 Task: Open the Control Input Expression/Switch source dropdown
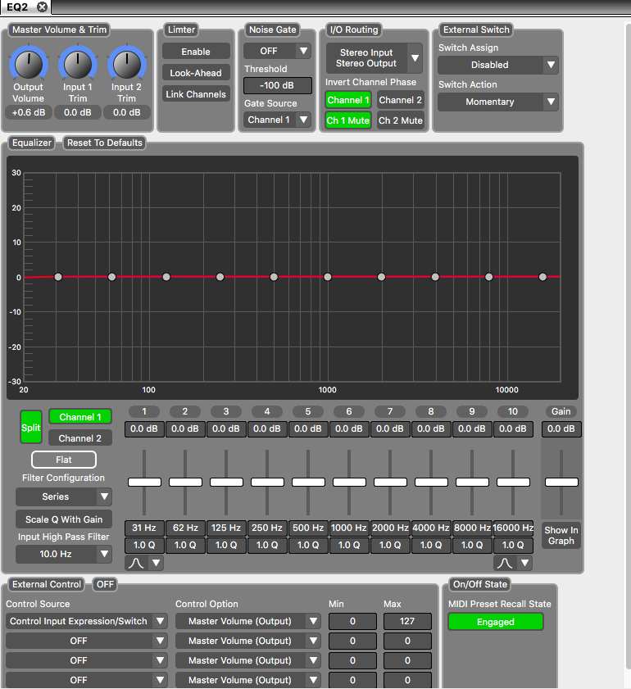87,621
